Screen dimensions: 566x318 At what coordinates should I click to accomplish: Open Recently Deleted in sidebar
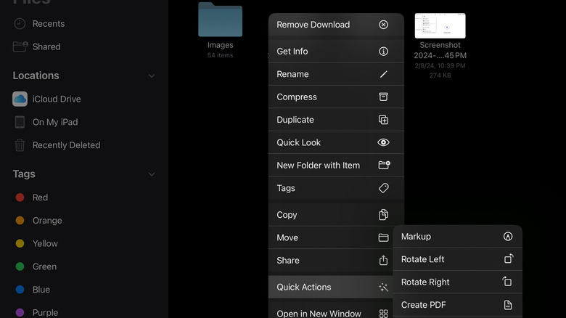66,145
